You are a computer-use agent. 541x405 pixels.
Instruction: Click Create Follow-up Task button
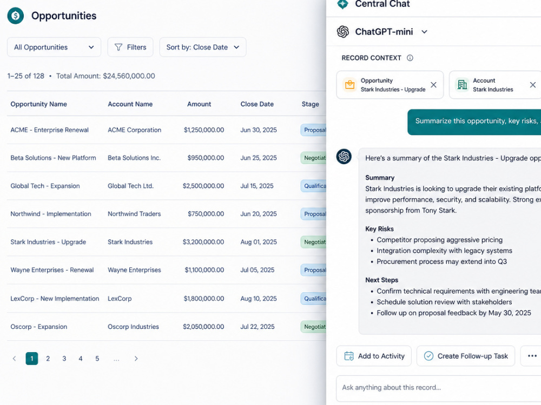click(466, 356)
